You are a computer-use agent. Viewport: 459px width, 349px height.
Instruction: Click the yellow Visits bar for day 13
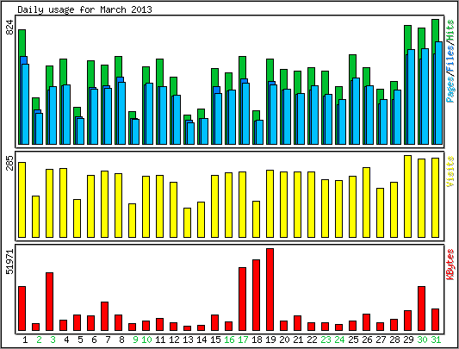coord(188,222)
